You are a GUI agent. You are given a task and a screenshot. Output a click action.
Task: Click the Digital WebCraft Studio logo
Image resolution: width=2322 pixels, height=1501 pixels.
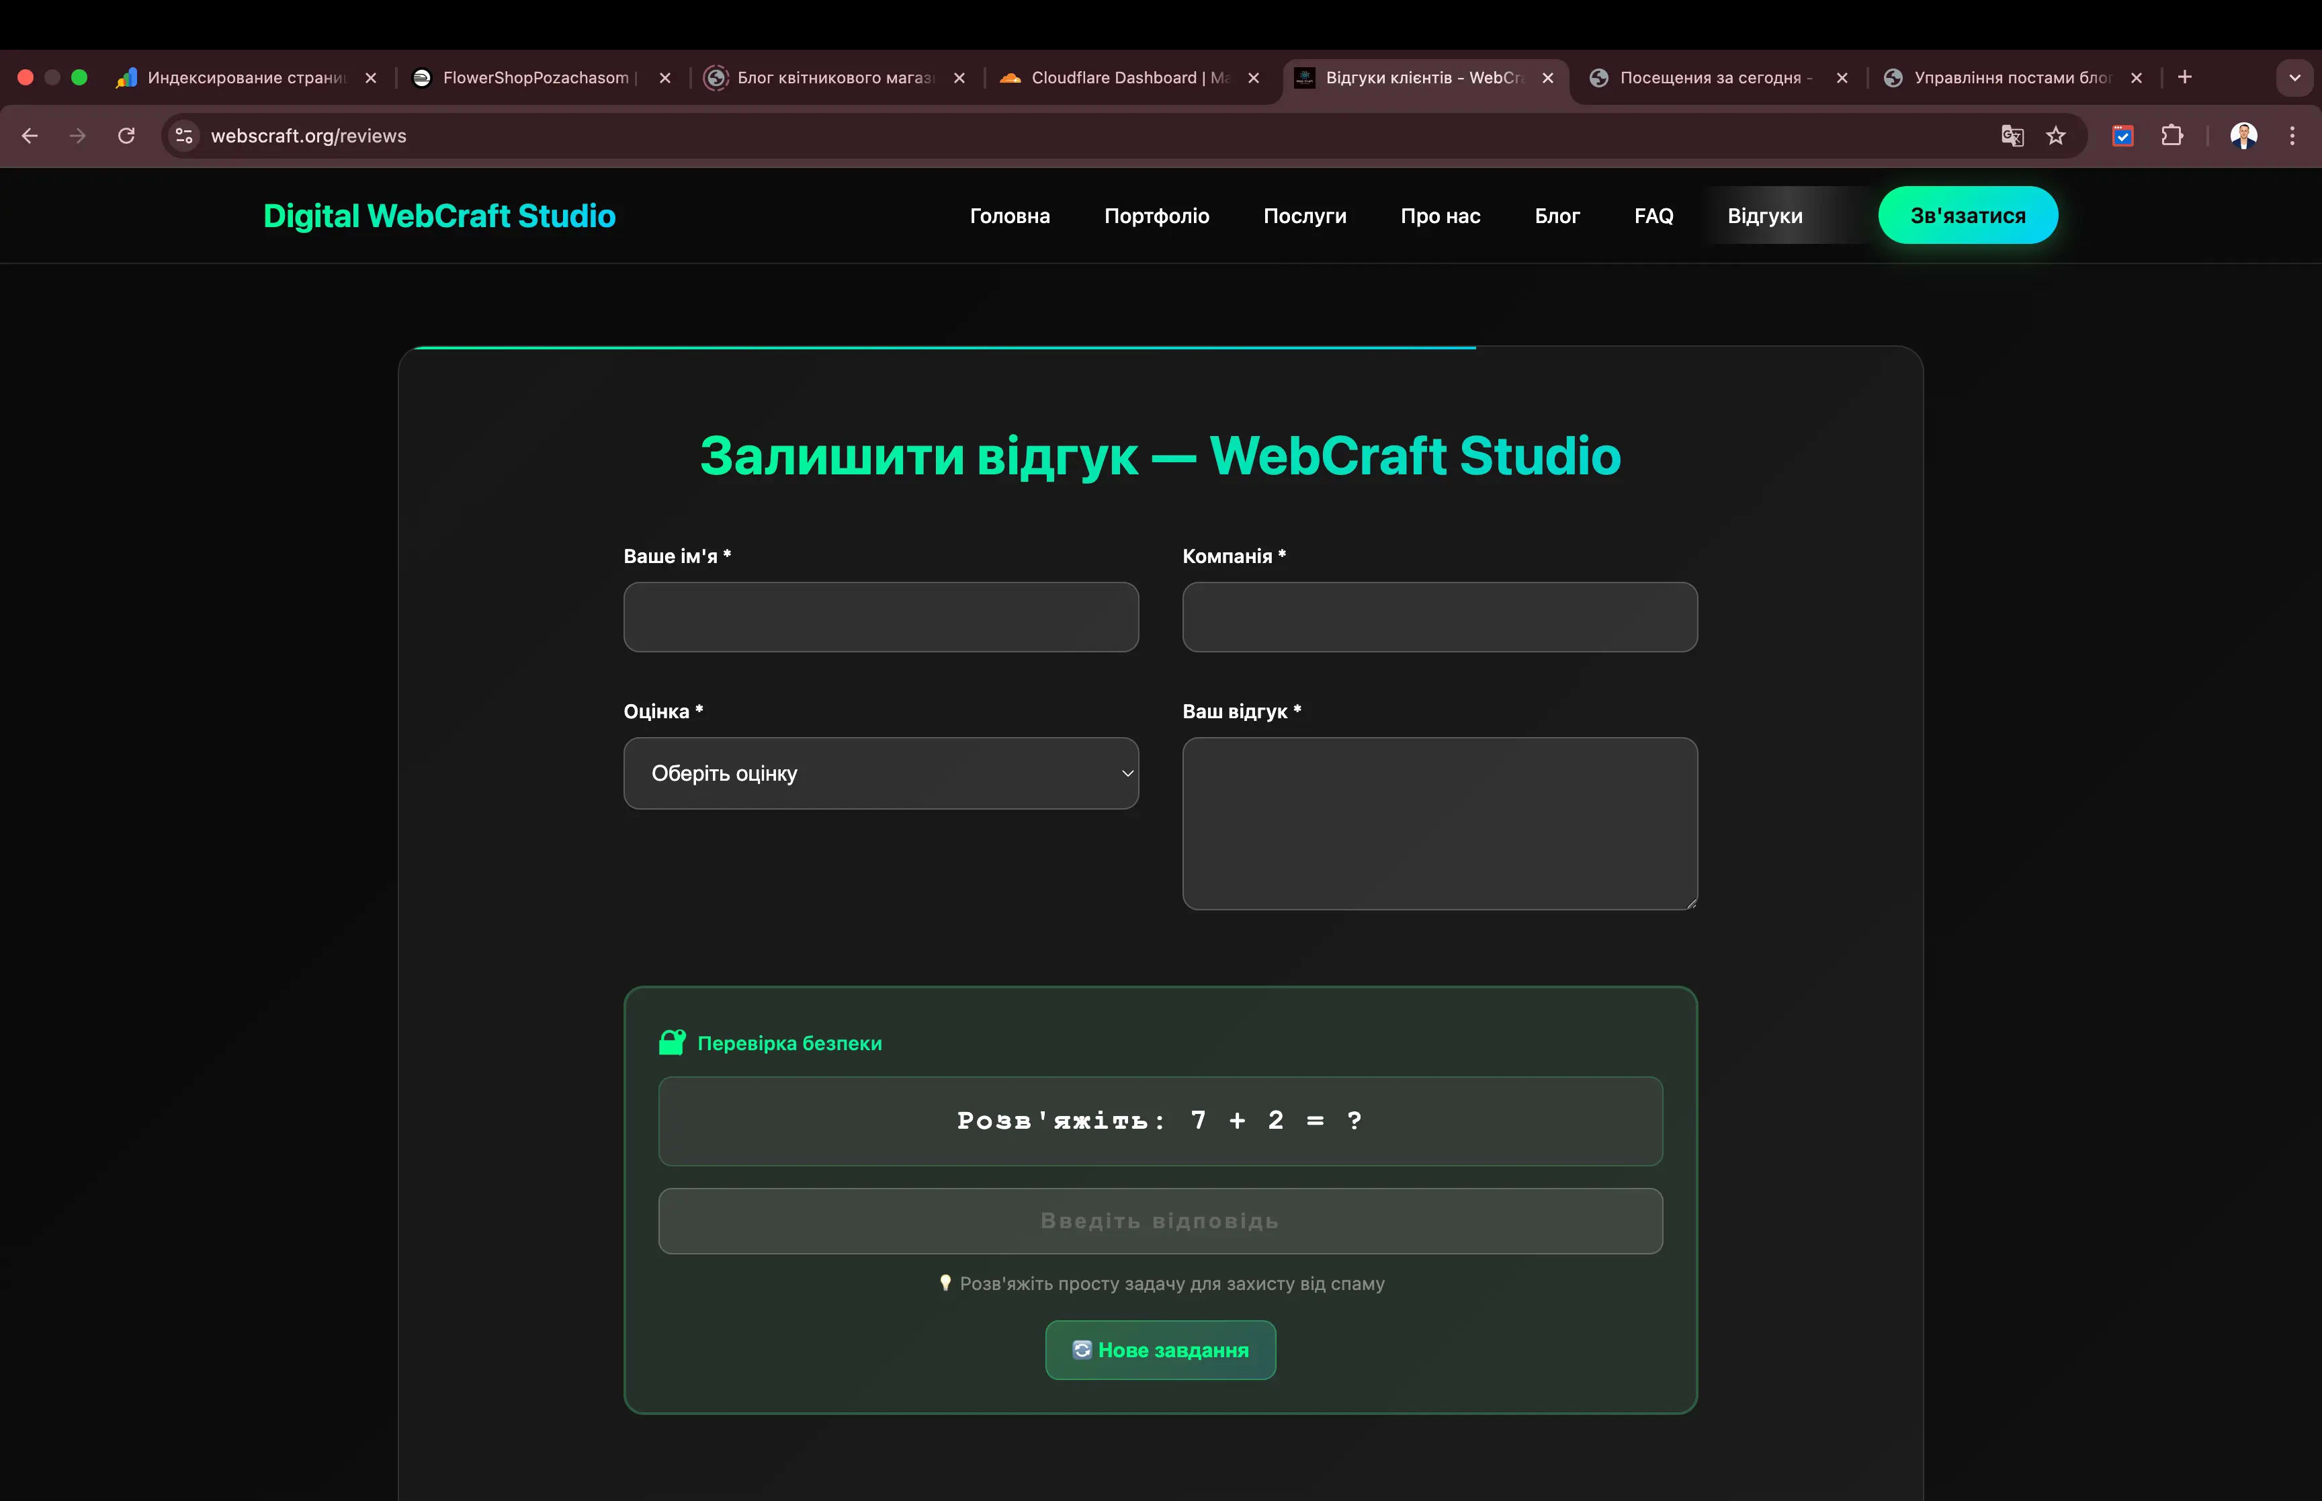(x=439, y=216)
